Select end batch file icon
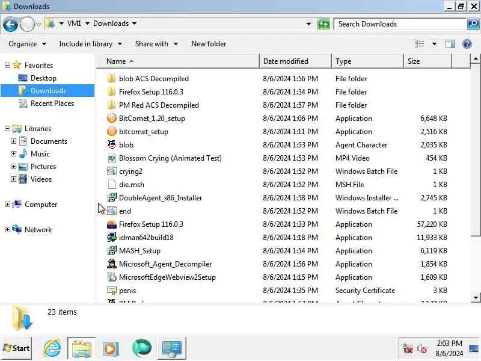The height and width of the screenshot is (361, 481). pos(112,211)
